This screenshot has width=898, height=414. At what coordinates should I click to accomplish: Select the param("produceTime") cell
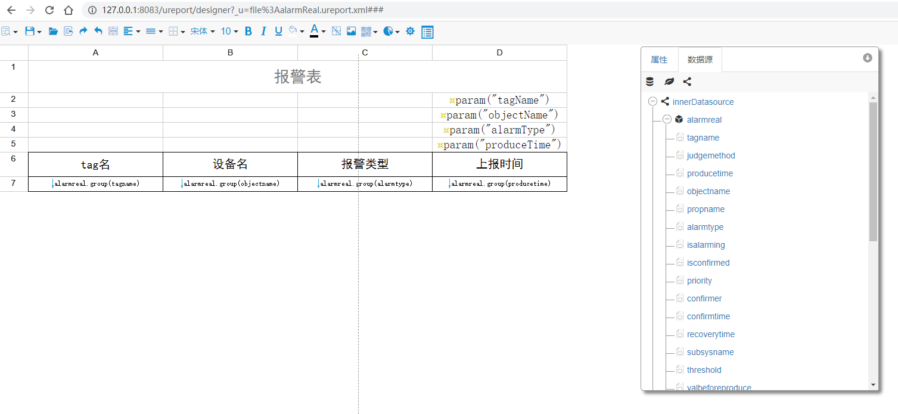pos(499,145)
